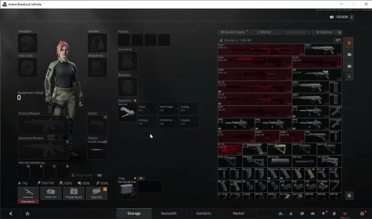Click the Primary Weapon slot
This screenshot has width=372, height=219.
(x=44, y=125)
